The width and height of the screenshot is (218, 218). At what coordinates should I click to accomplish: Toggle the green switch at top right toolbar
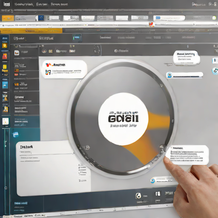[214, 18]
